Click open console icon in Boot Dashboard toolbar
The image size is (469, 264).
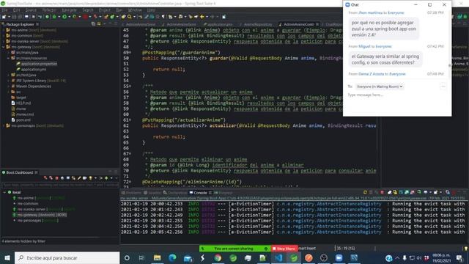pyautogui.click(x=68, y=178)
